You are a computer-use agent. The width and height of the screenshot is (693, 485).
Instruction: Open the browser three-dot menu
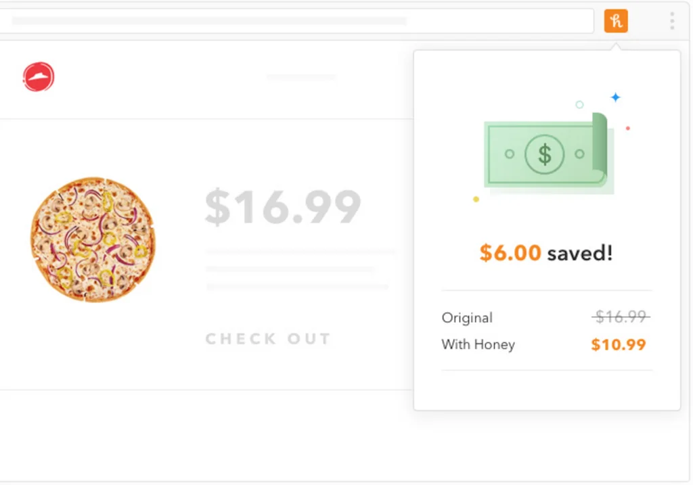[671, 21]
